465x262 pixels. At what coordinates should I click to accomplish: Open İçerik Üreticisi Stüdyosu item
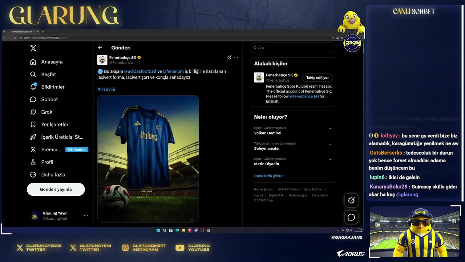point(57,137)
